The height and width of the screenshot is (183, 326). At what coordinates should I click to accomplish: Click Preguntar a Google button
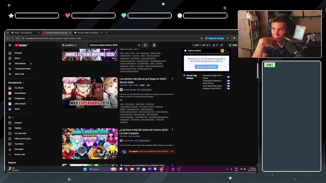coord(214,38)
